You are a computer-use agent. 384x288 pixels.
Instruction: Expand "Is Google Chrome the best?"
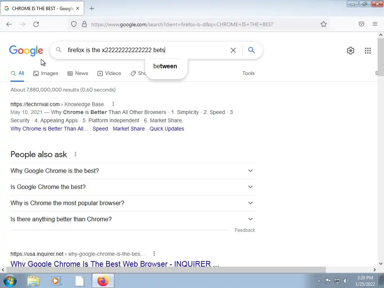click(x=133, y=187)
